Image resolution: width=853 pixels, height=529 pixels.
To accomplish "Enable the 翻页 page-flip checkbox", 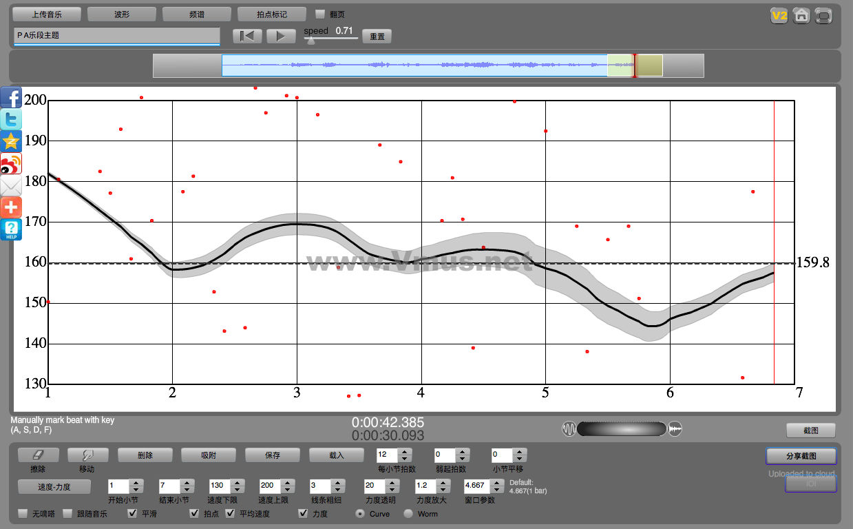I will pyautogui.click(x=320, y=14).
